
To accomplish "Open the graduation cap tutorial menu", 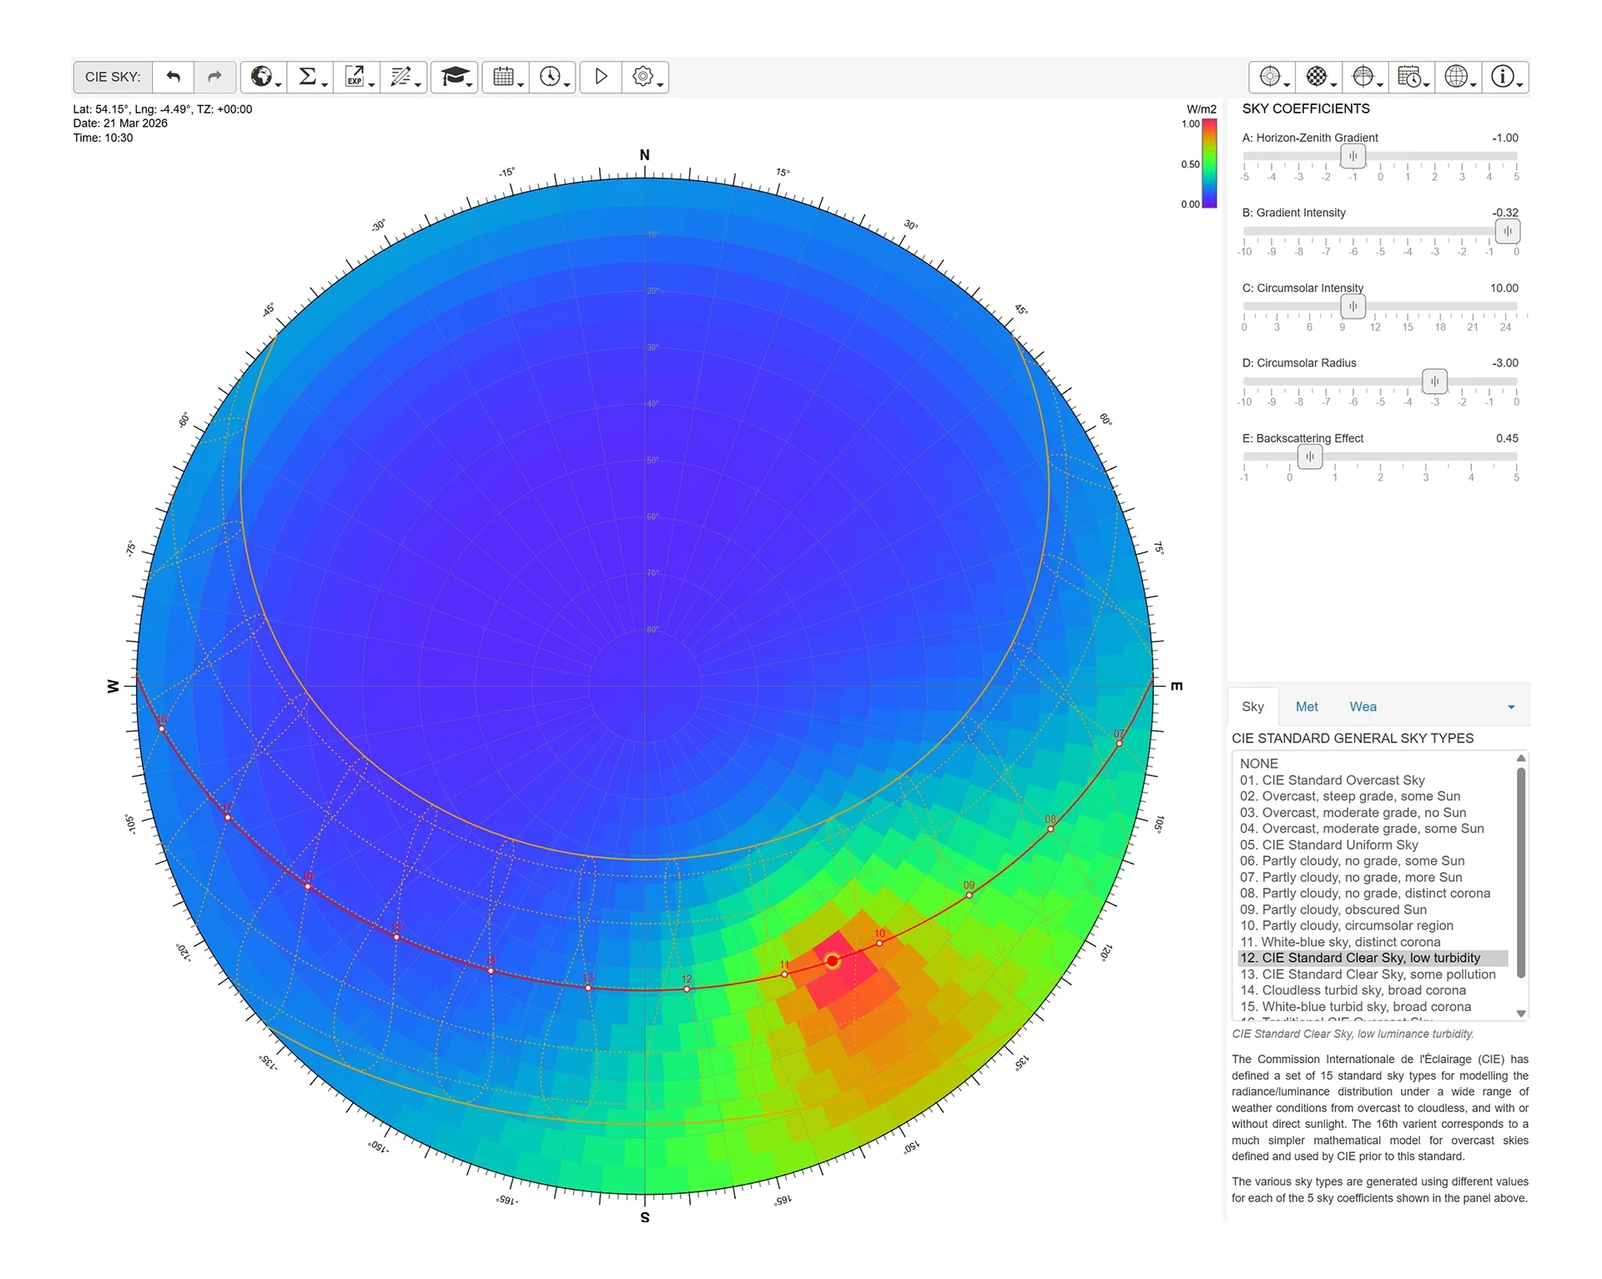I will tap(455, 77).
